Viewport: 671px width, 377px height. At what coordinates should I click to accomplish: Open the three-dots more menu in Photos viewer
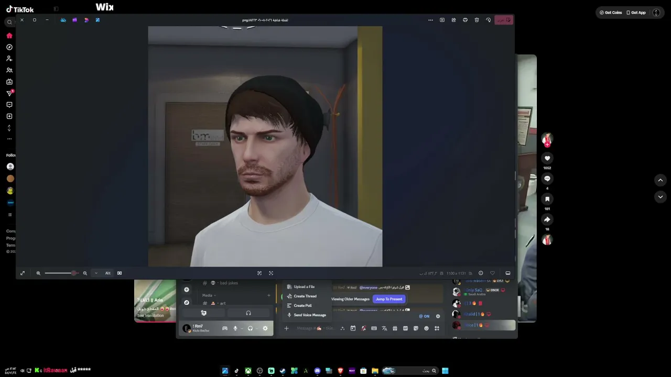coord(430,20)
